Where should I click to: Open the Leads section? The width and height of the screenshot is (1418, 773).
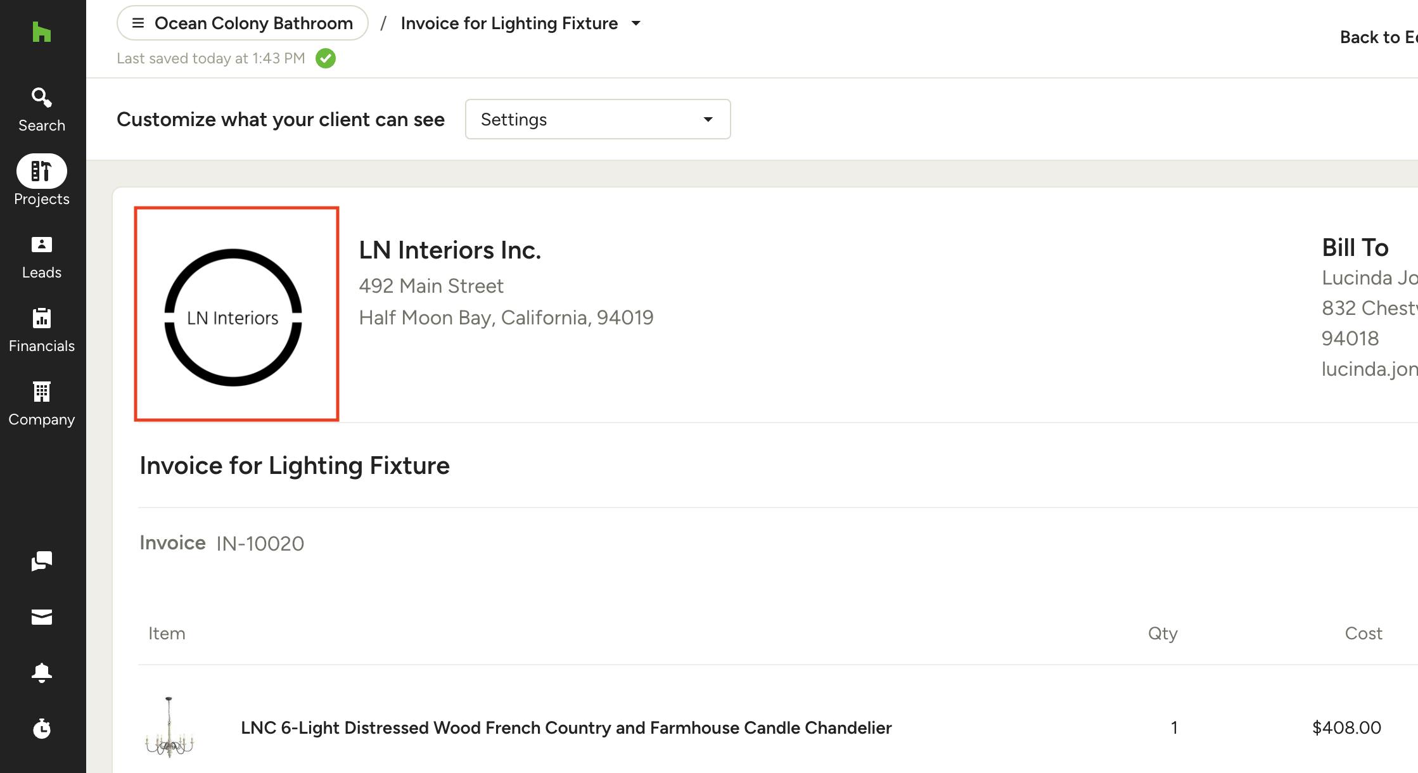tap(42, 258)
